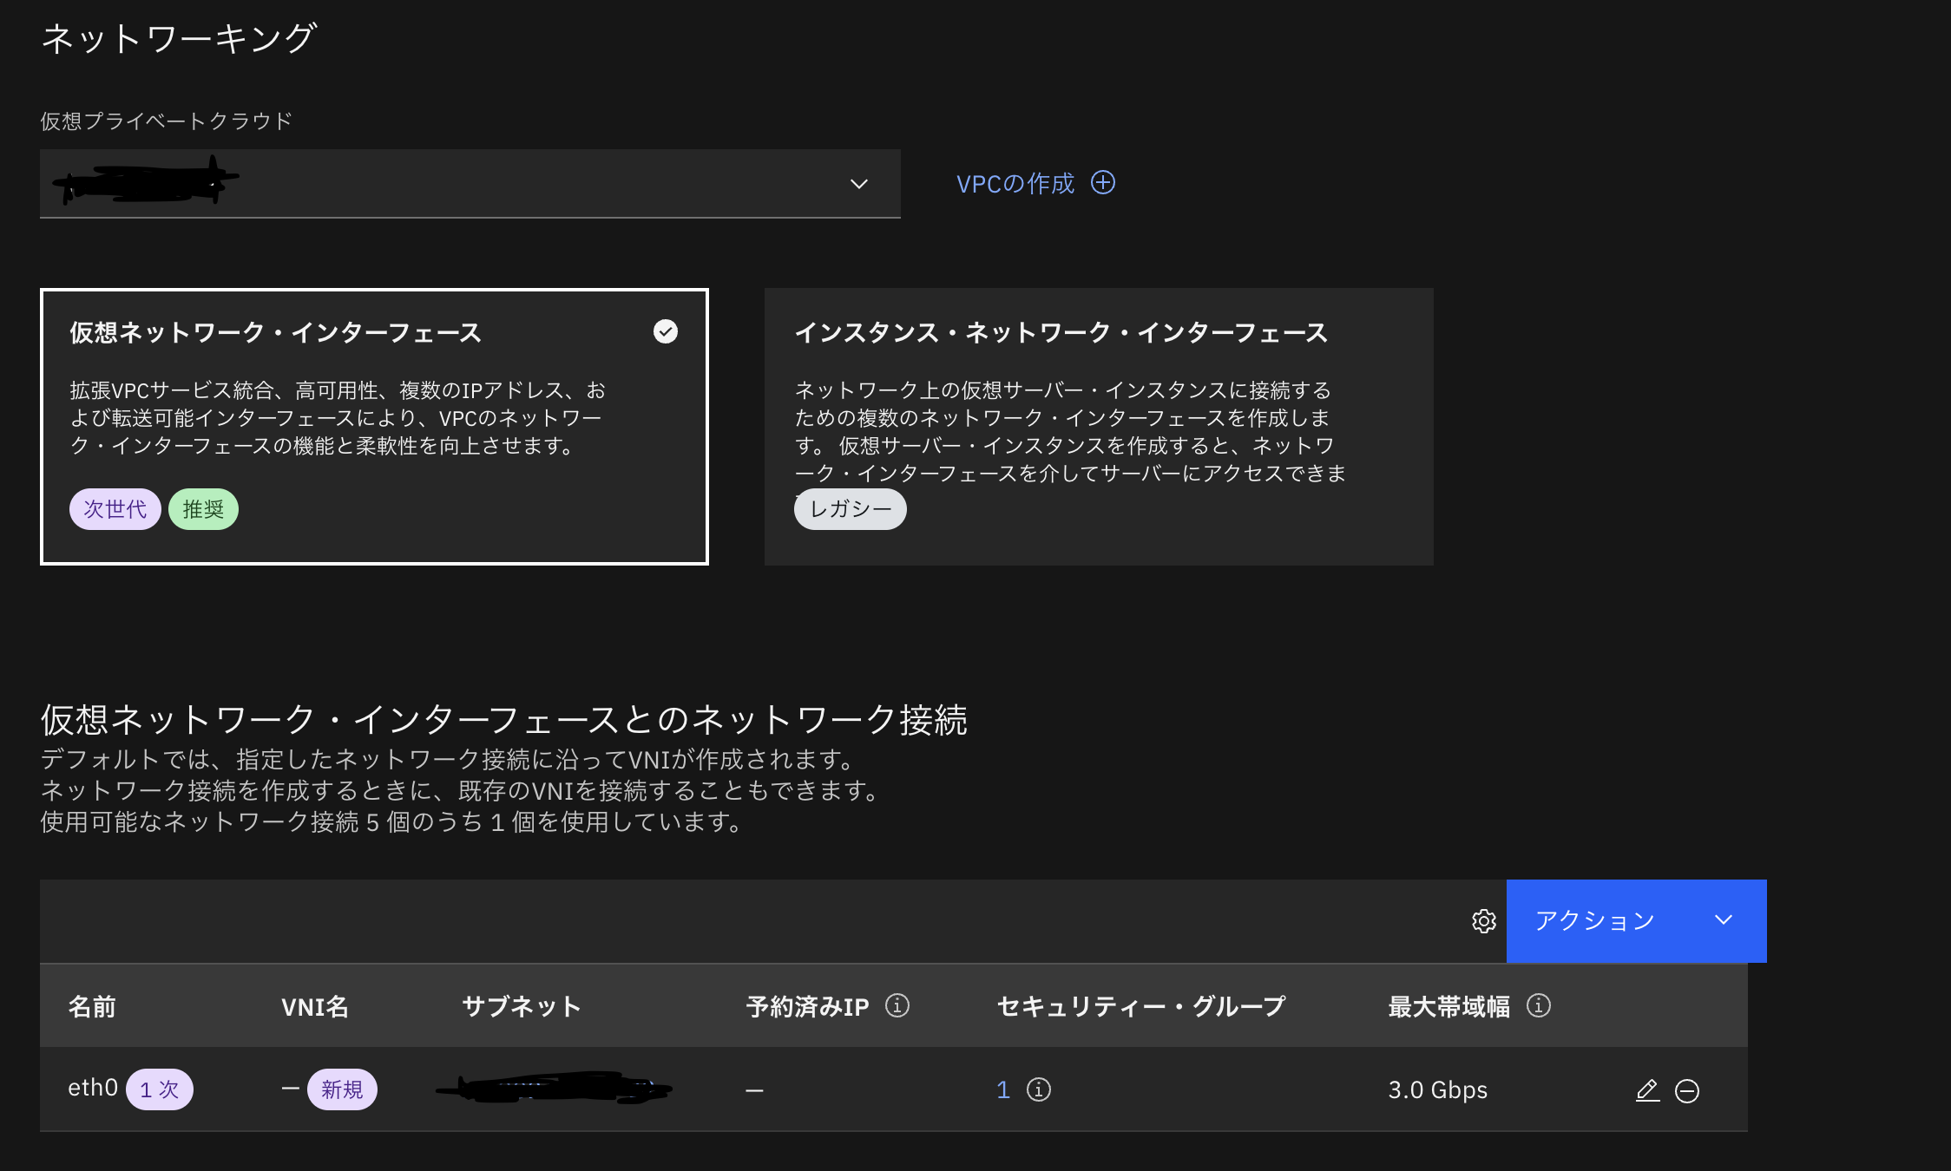Screen dimensions: 1951x1171
Task: Click the edit pencil icon for eth0
Action: (1647, 1090)
